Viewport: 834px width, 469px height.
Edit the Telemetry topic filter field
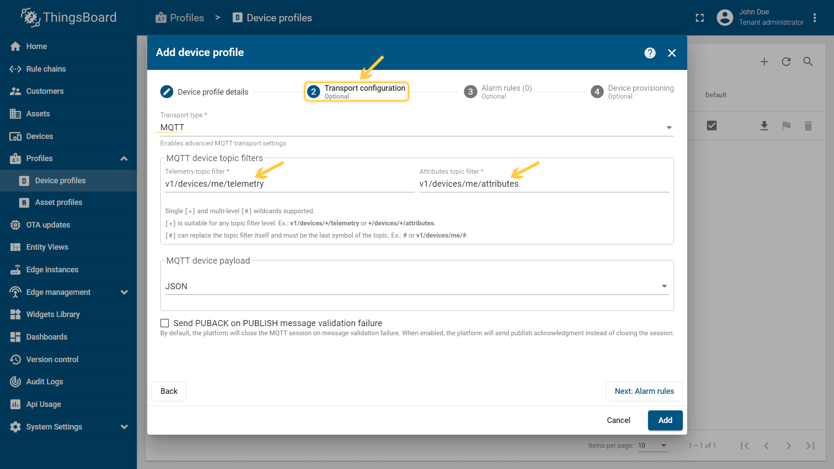(x=290, y=184)
